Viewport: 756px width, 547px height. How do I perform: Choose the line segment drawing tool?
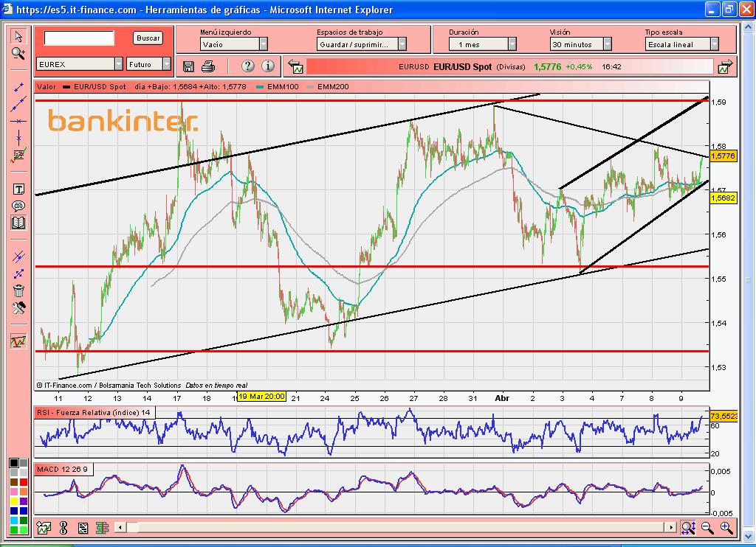pyautogui.click(x=18, y=87)
